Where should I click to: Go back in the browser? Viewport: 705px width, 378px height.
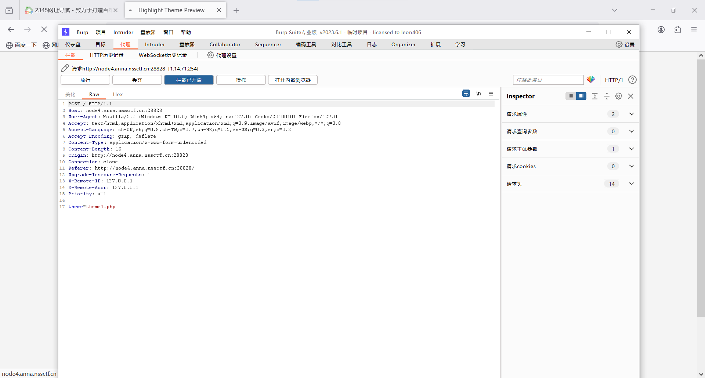pyautogui.click(x=11, y=29)
